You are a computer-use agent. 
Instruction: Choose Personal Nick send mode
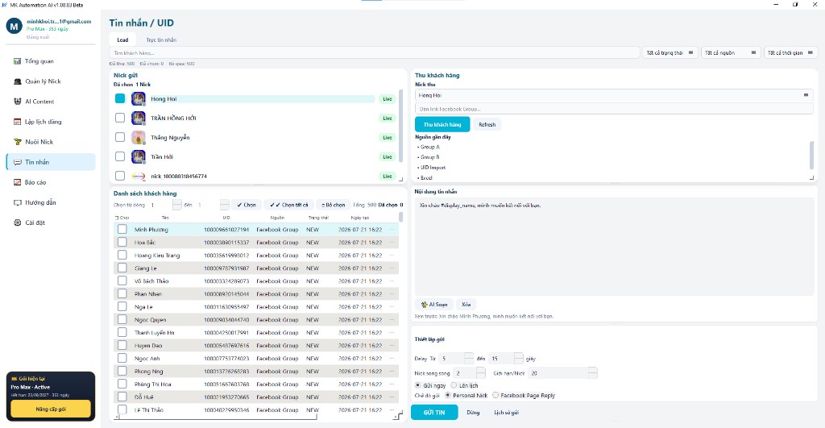(448, 396)
